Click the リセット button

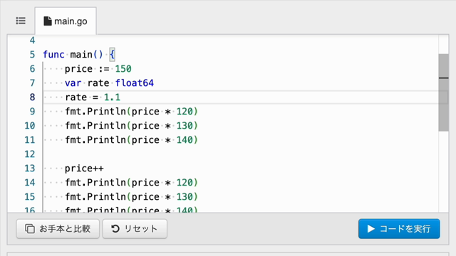tap(135, 229)
